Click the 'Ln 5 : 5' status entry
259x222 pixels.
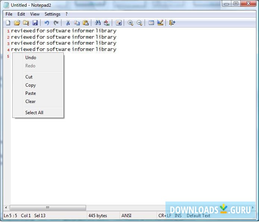[10, 216]
